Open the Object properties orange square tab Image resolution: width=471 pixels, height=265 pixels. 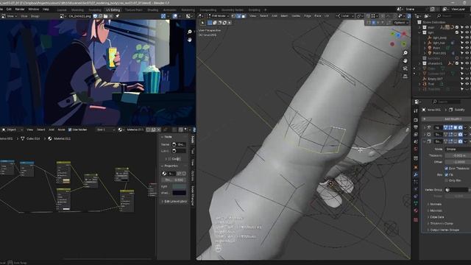click(x=416, y=167)
